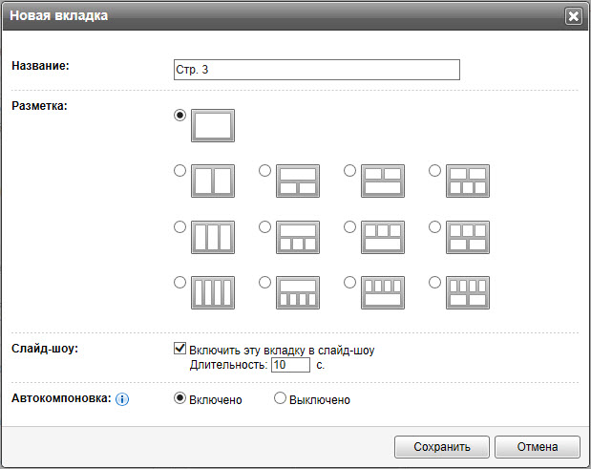Click the info icon next to Автокомпоновка
Image resolution: width=591 pixels, height=469 pixels.
pos(122,399)
